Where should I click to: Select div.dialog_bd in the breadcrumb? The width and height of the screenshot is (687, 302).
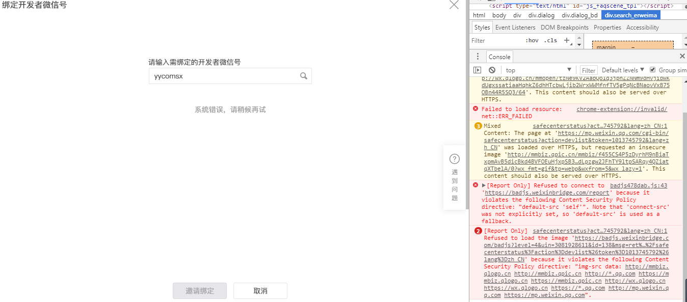[x=579, y=15]
